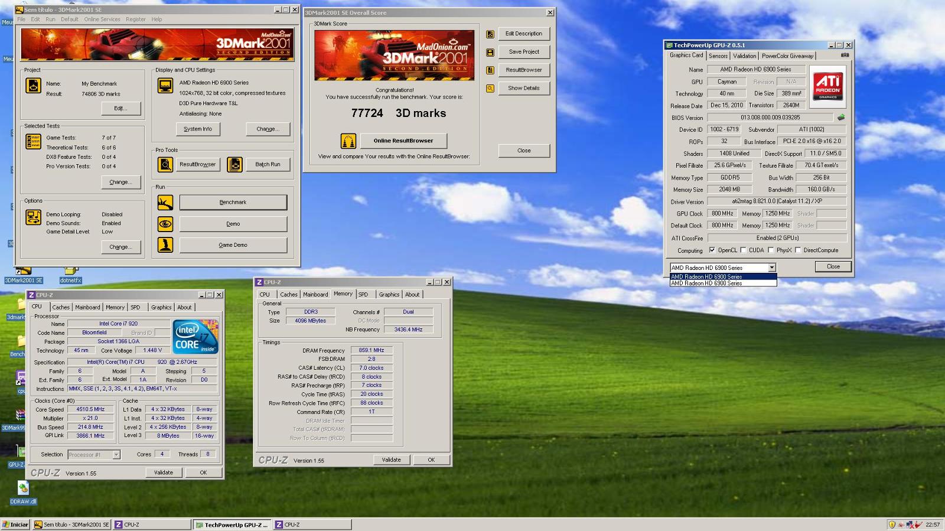Screen dimensions: 945x531
Task: Click the Iniciar start button
Action: (15, 525)
